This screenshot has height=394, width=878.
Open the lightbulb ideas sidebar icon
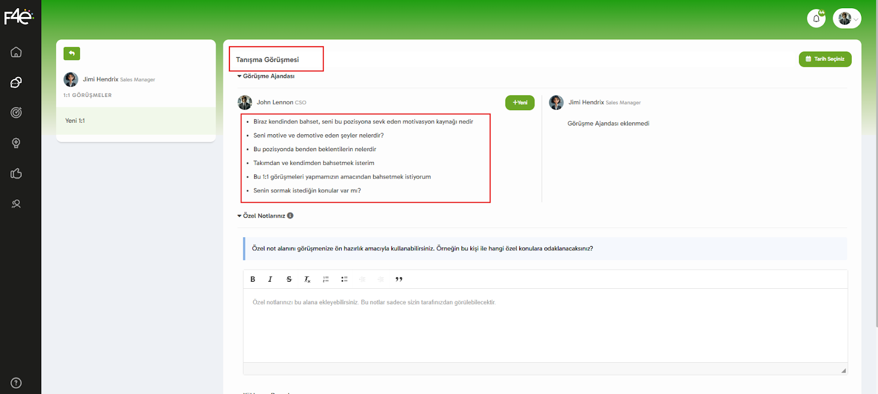point(16,143)
